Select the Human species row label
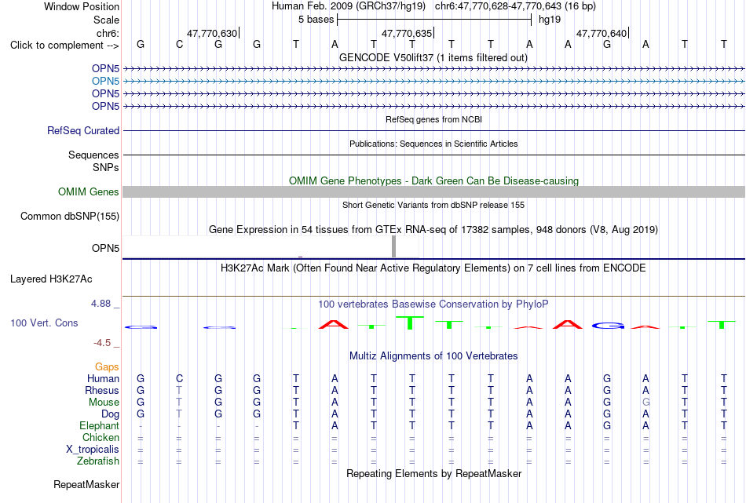Screen dimensions: 746x503 tap(103, 378)
